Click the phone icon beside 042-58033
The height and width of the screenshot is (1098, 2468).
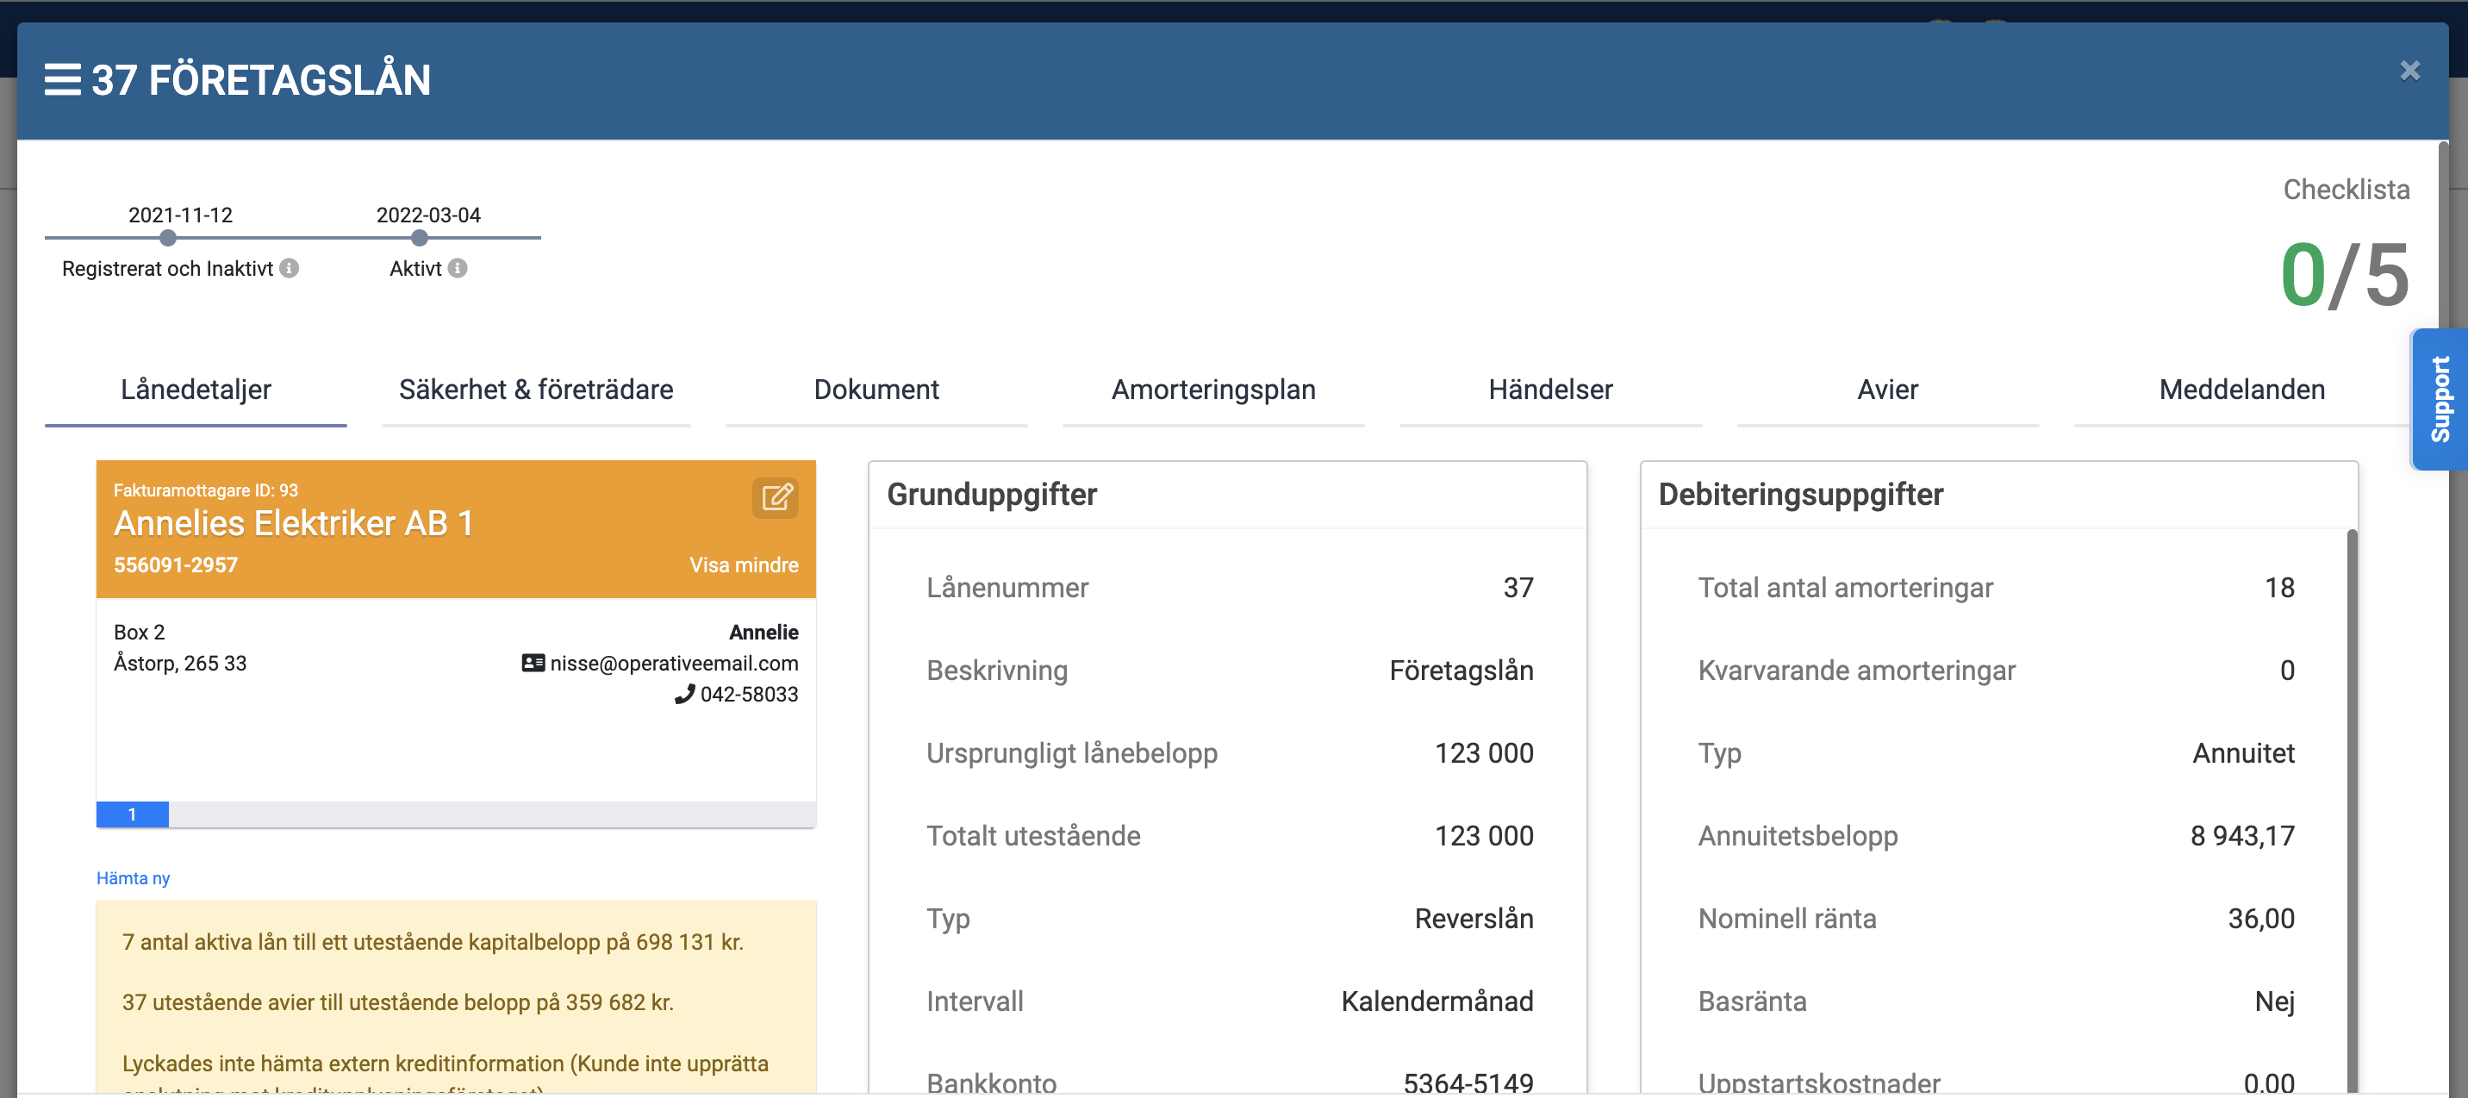pos(684,695)
